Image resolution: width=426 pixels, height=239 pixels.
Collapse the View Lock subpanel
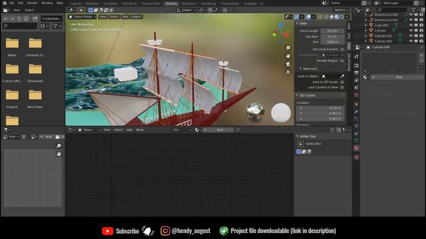301,68
